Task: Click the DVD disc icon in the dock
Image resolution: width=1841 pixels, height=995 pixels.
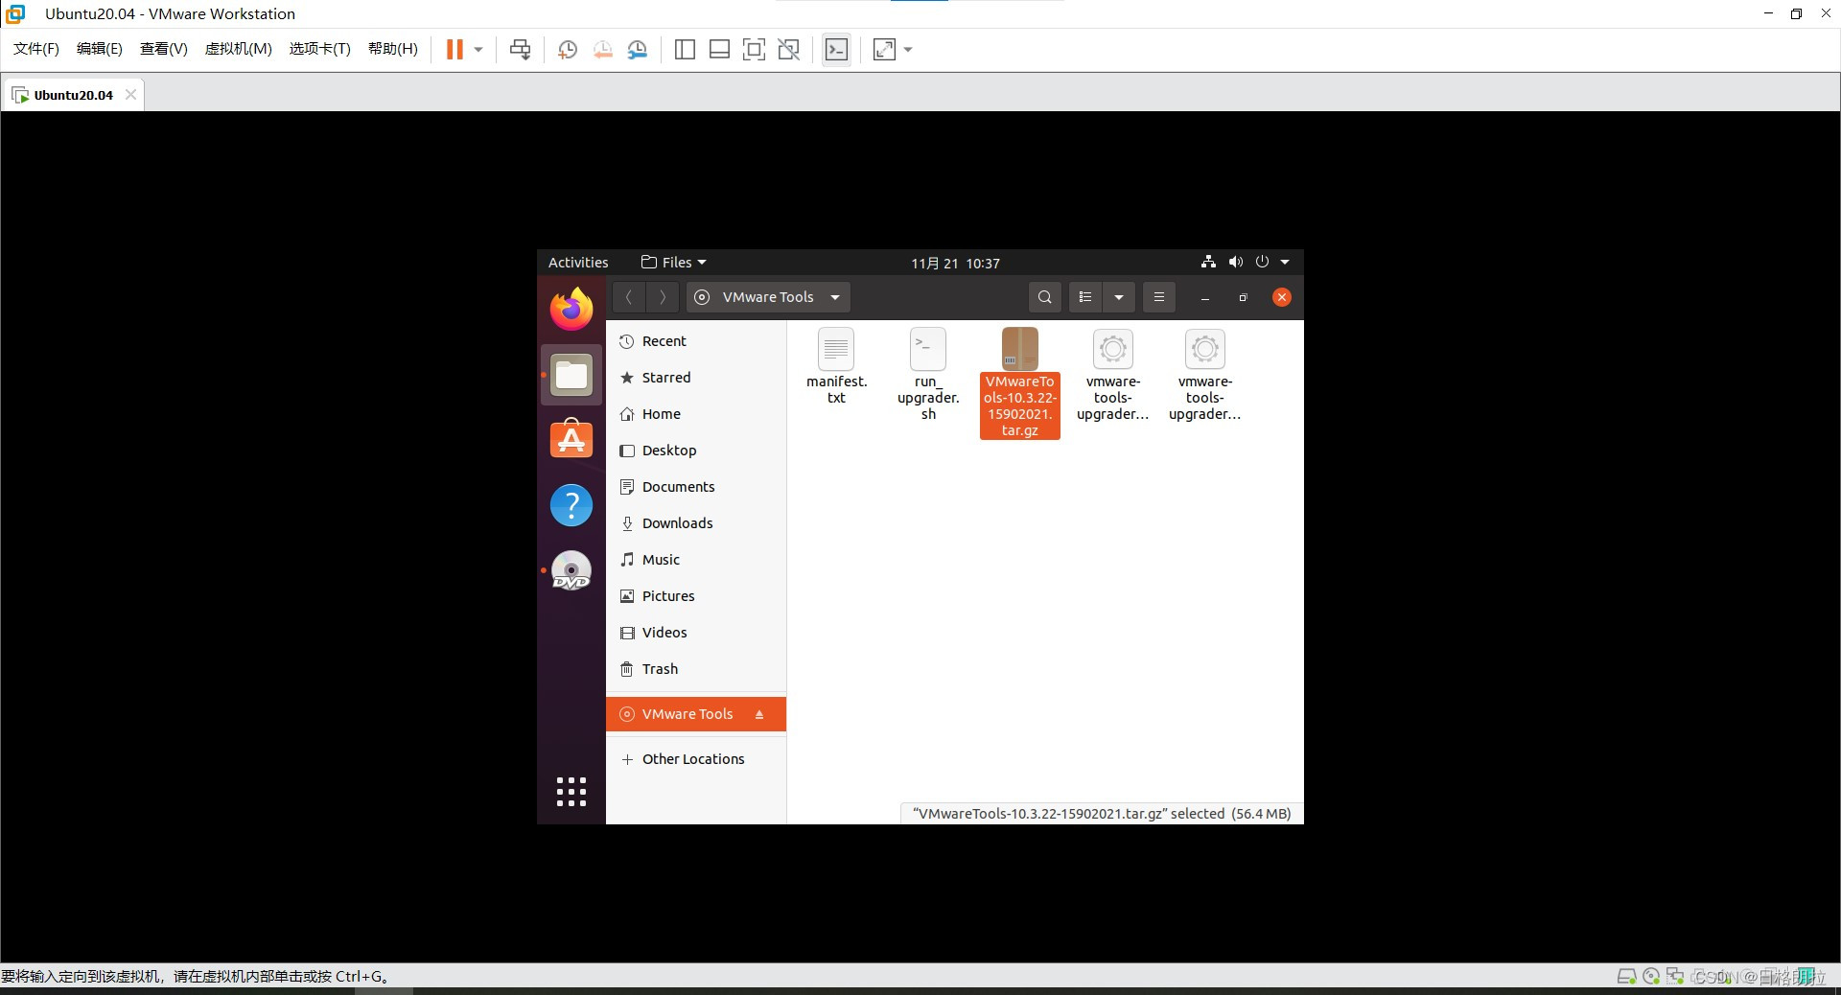Action: (x=571, y=570)
